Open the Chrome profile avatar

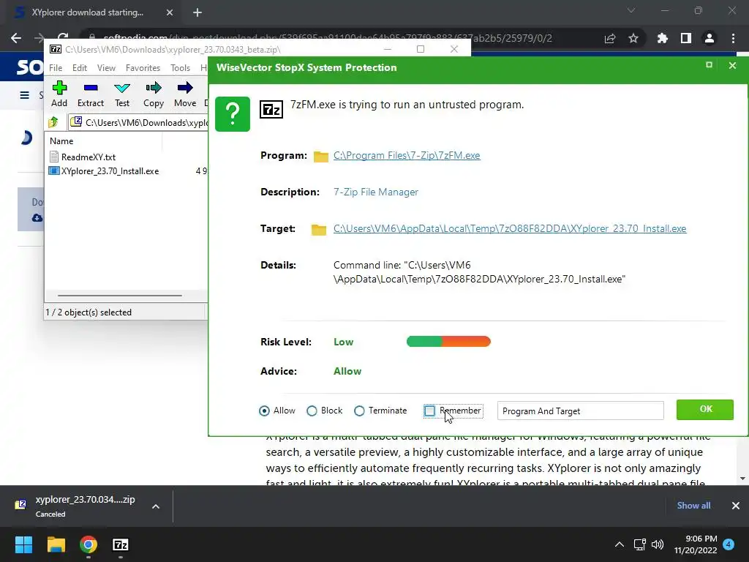(x=710, y=38)
